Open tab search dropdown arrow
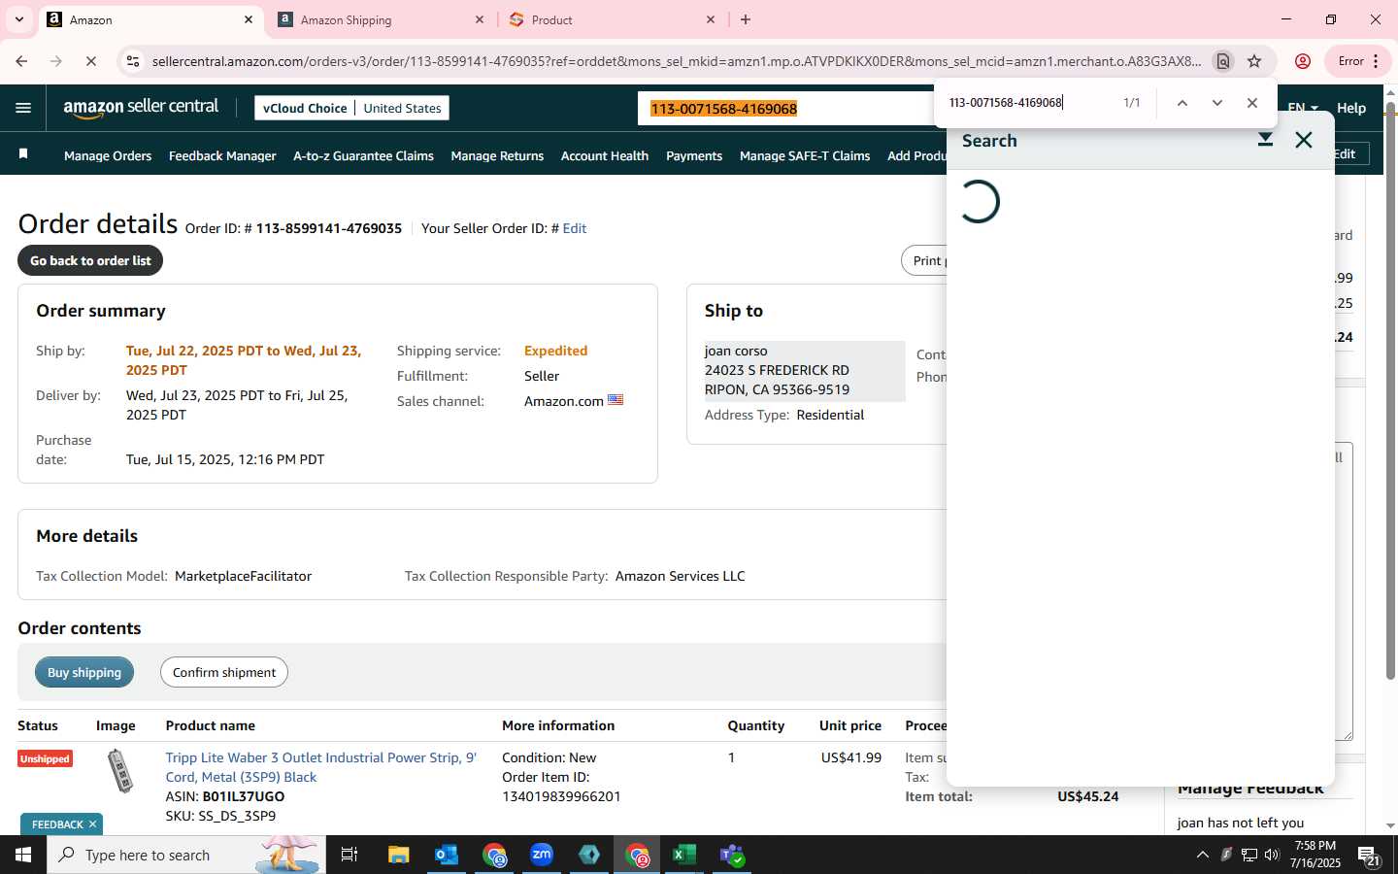 tap(18, 19)
